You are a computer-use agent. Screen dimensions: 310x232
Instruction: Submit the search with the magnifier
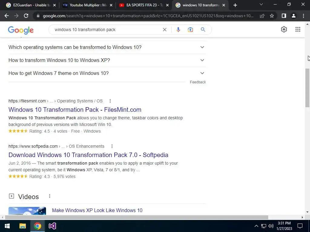203,30
